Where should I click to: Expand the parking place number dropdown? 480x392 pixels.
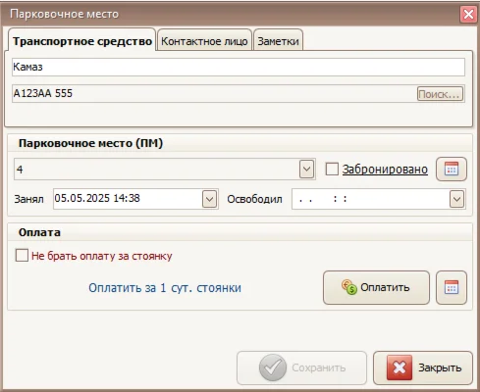tap(306, 170)
